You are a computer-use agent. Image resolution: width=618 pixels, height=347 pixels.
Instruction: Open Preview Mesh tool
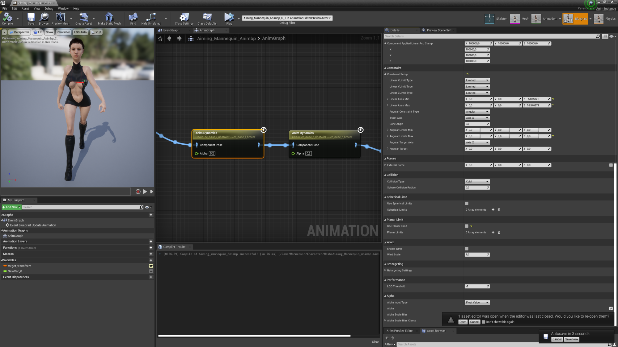pyautogui.click(x=61, y=19)
